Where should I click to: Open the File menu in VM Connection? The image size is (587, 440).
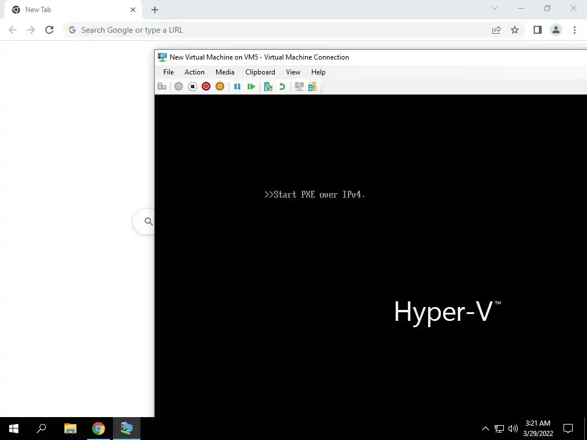pyautogui.click(x=169, y=72)
